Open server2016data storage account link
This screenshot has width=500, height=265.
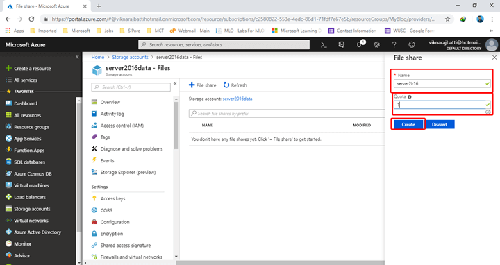237,99
